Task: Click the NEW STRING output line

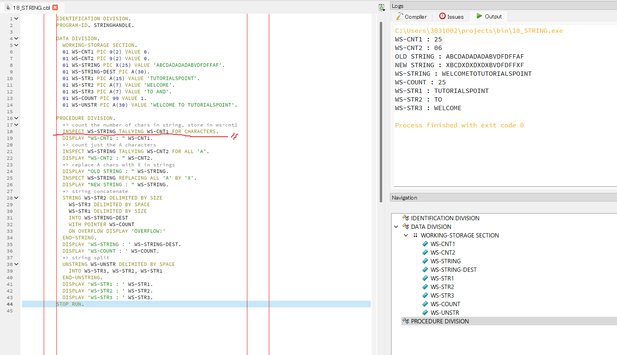Action: (459, 65)
